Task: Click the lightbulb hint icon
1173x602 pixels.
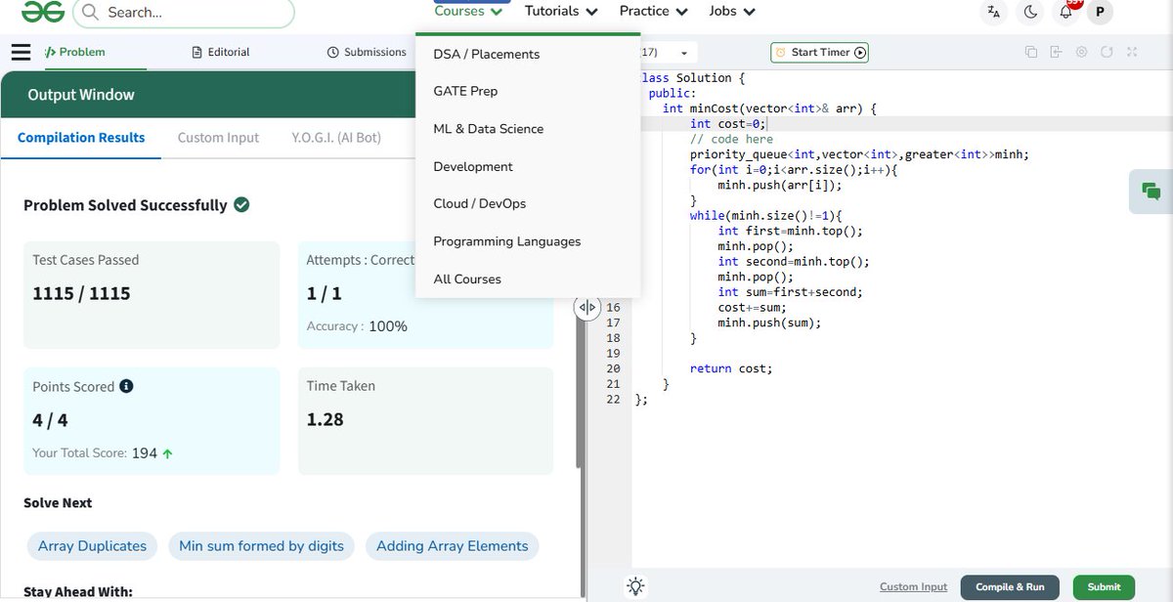Action: (636, 586)
